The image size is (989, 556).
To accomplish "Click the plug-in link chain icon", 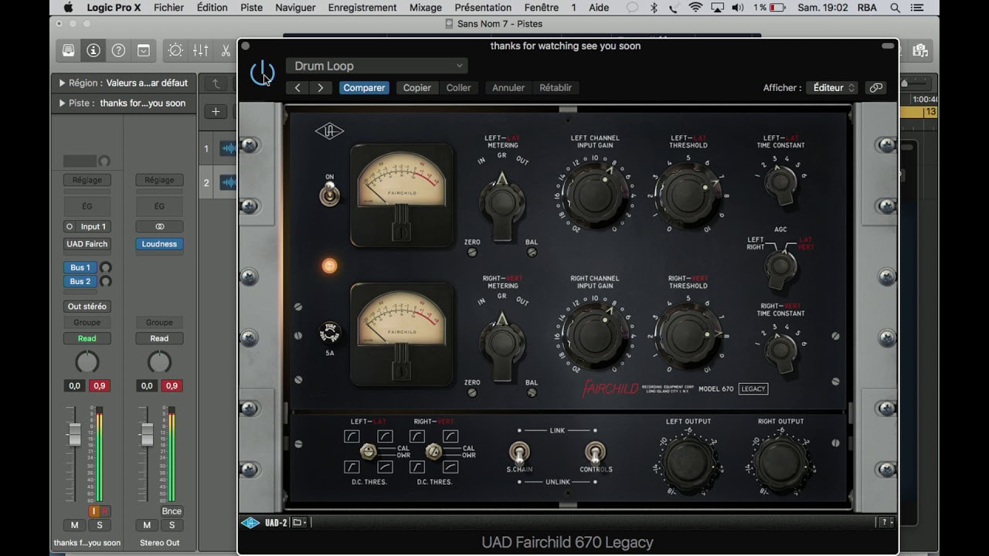I will pos(876,88).
